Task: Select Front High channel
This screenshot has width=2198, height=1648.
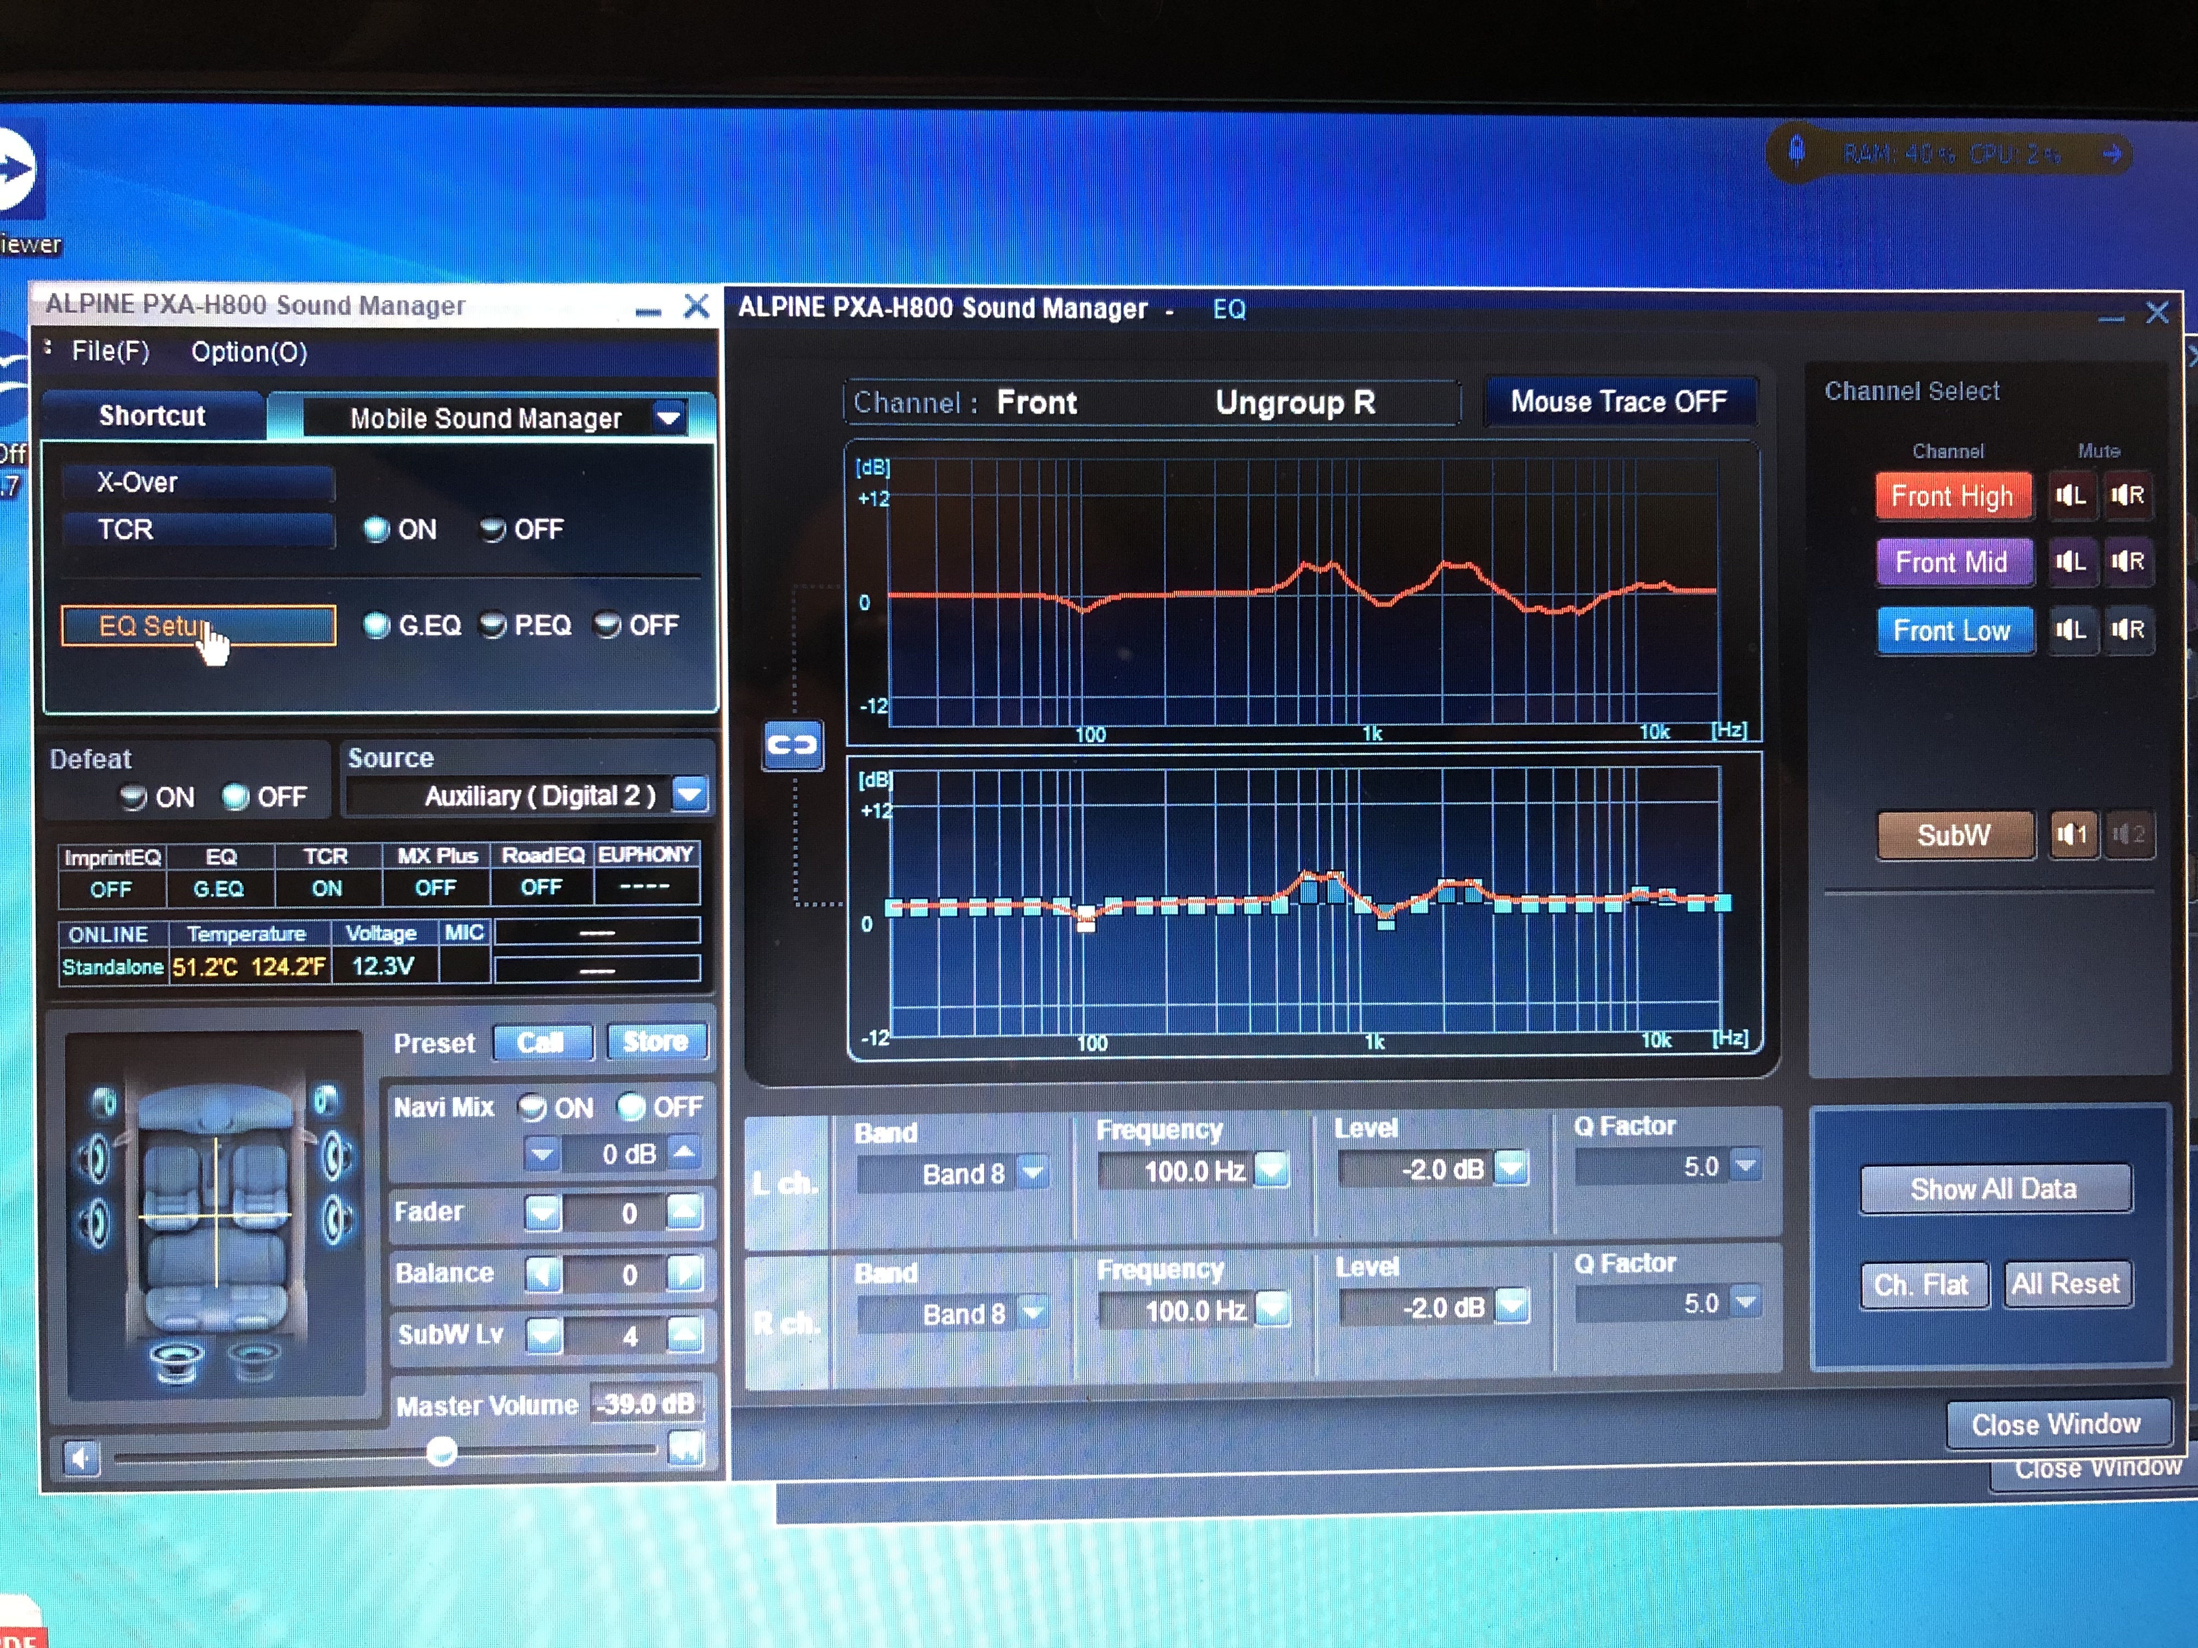Action: [1954, 496]
